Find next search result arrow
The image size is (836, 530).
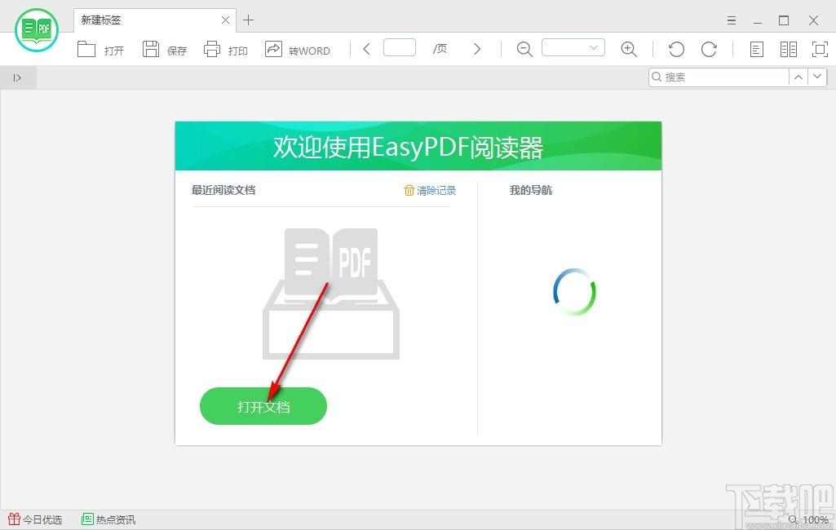coord(817,77)
